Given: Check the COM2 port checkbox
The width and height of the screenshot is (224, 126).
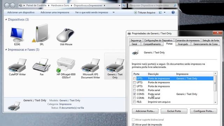Looking at the screenshot, I should tap(134, 90).
